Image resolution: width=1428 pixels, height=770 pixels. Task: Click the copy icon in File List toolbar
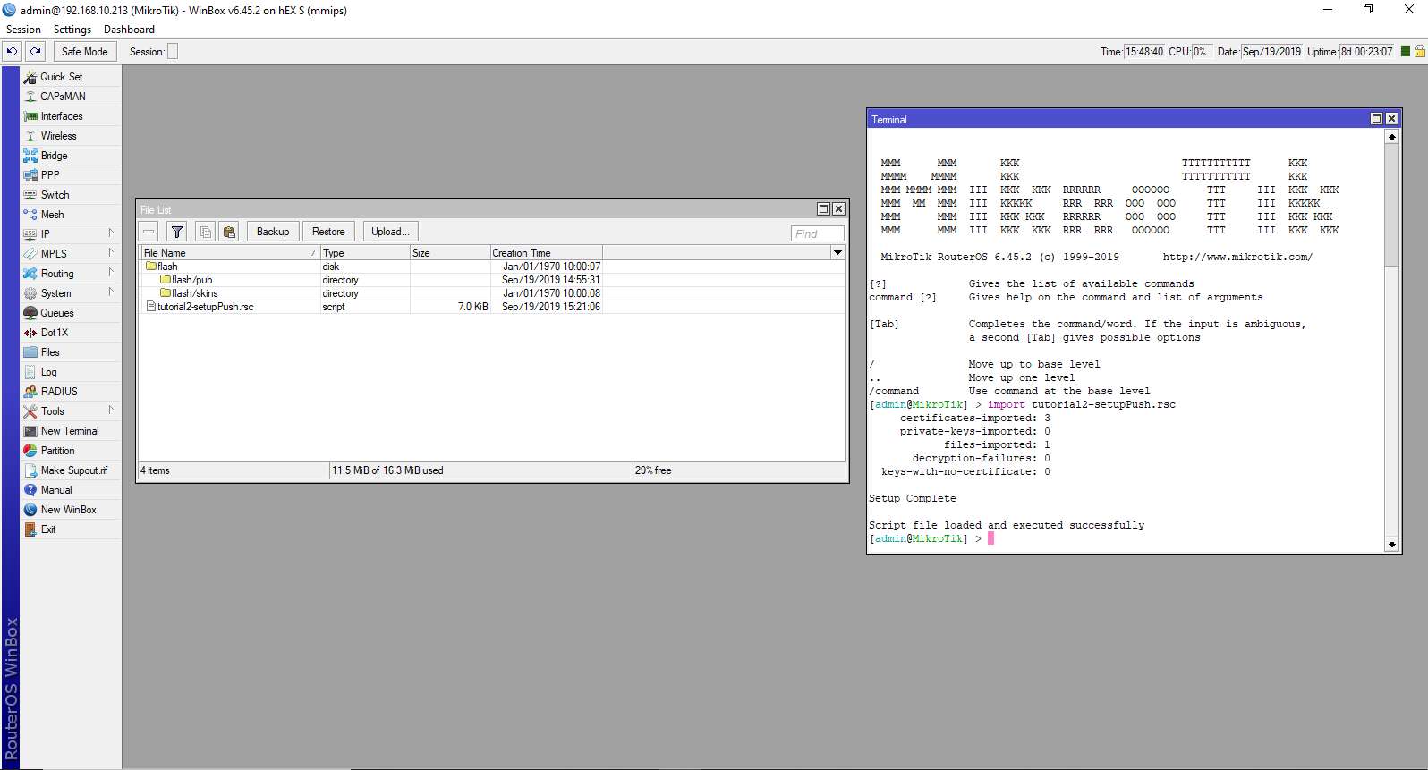pyautogui.click(x=205, y=232)
